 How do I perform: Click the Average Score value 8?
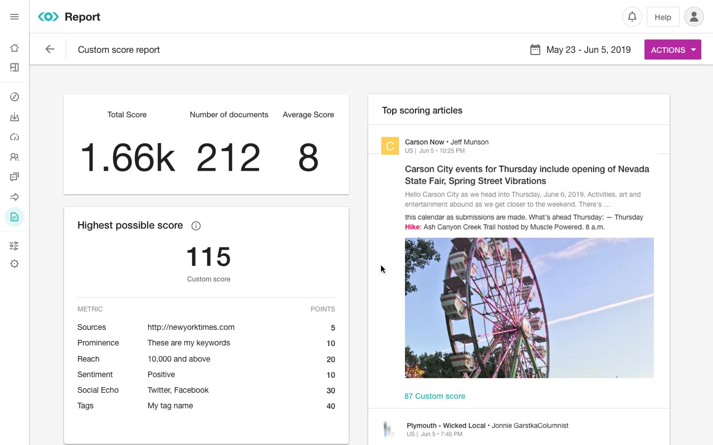point(308,157)
